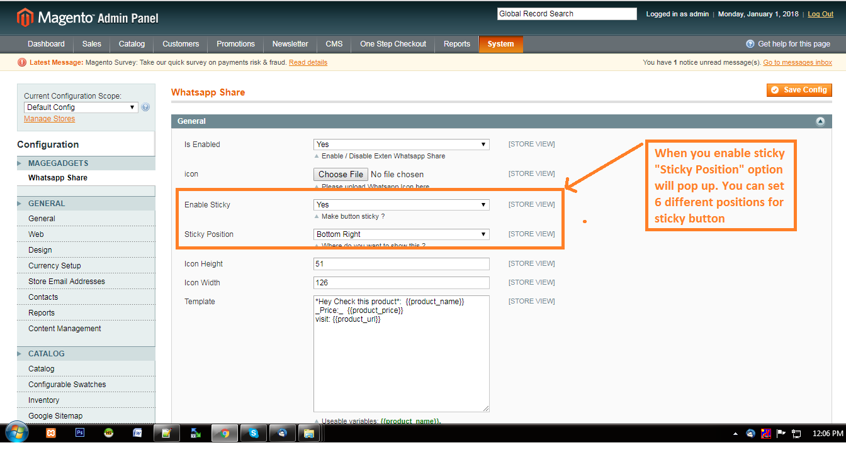Click the Action Center flag tray icon
Viewport: 846px width, 455px height.
[x=781, y=434]
